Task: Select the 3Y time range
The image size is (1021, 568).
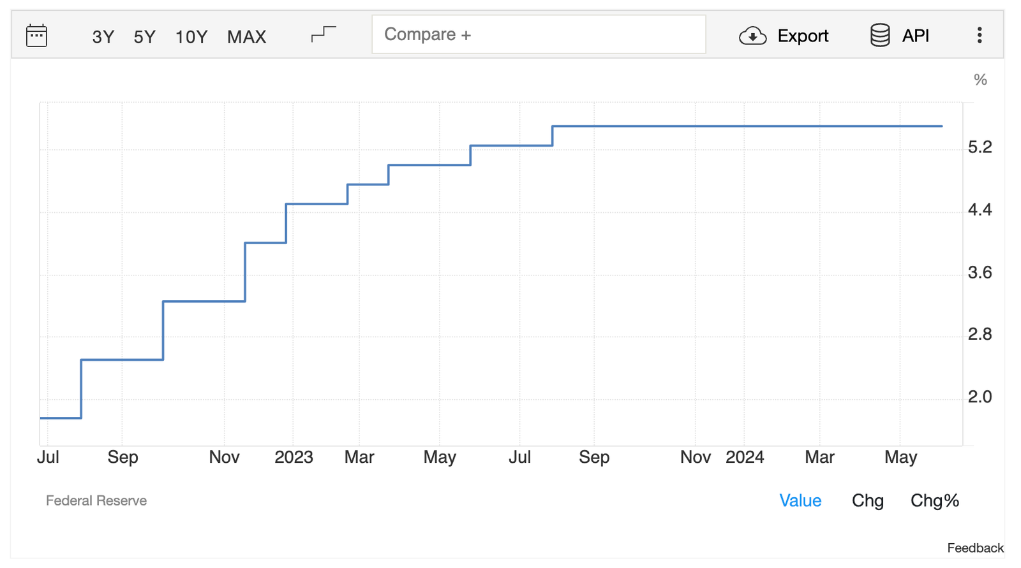Action: [103, 37]
